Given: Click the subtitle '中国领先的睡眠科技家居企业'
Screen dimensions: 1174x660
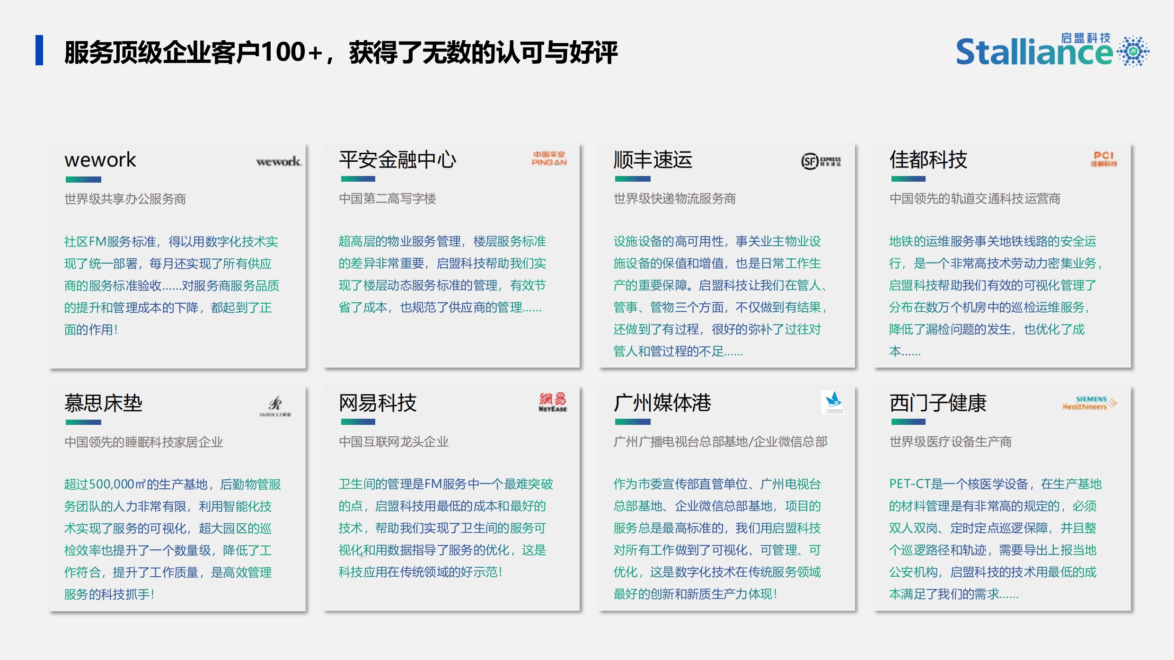Looking at the screenshot, I should (x=144, y=442).
